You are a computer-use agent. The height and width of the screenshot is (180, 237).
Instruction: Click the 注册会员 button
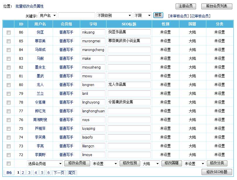pyautogui.click(x=186, y=6)
